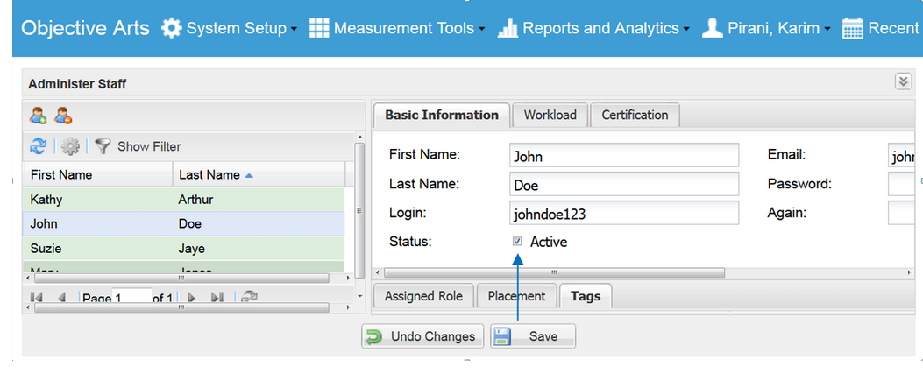Click the Save button

533,336
